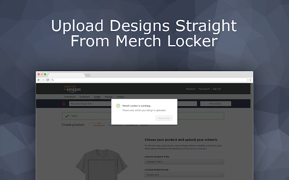Click the red Merch Locker padlock icon
The image size is (289, 180).
click(x=64, y=103)
